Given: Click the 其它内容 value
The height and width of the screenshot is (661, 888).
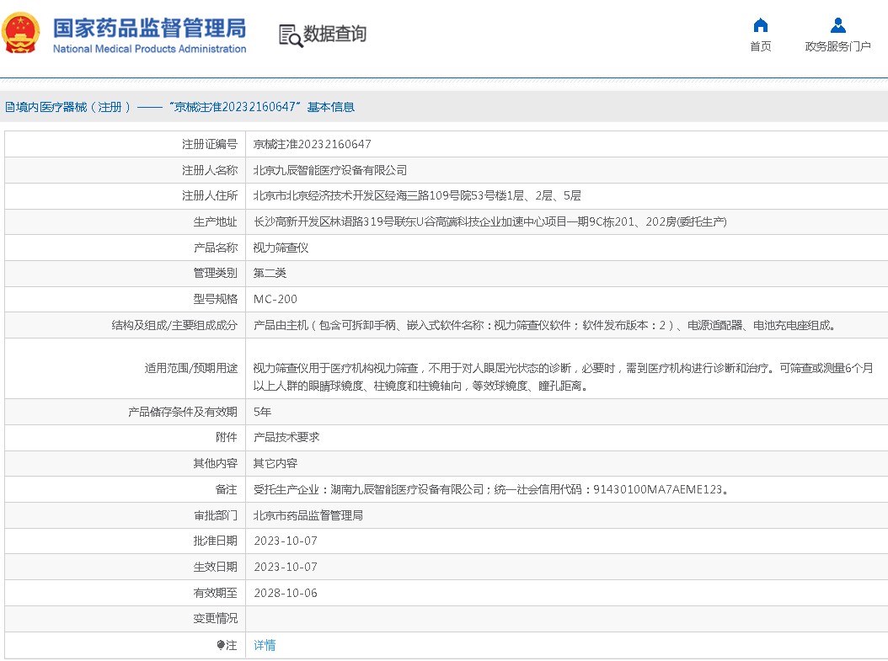Looking at the screenshot, I should point(275,463).
